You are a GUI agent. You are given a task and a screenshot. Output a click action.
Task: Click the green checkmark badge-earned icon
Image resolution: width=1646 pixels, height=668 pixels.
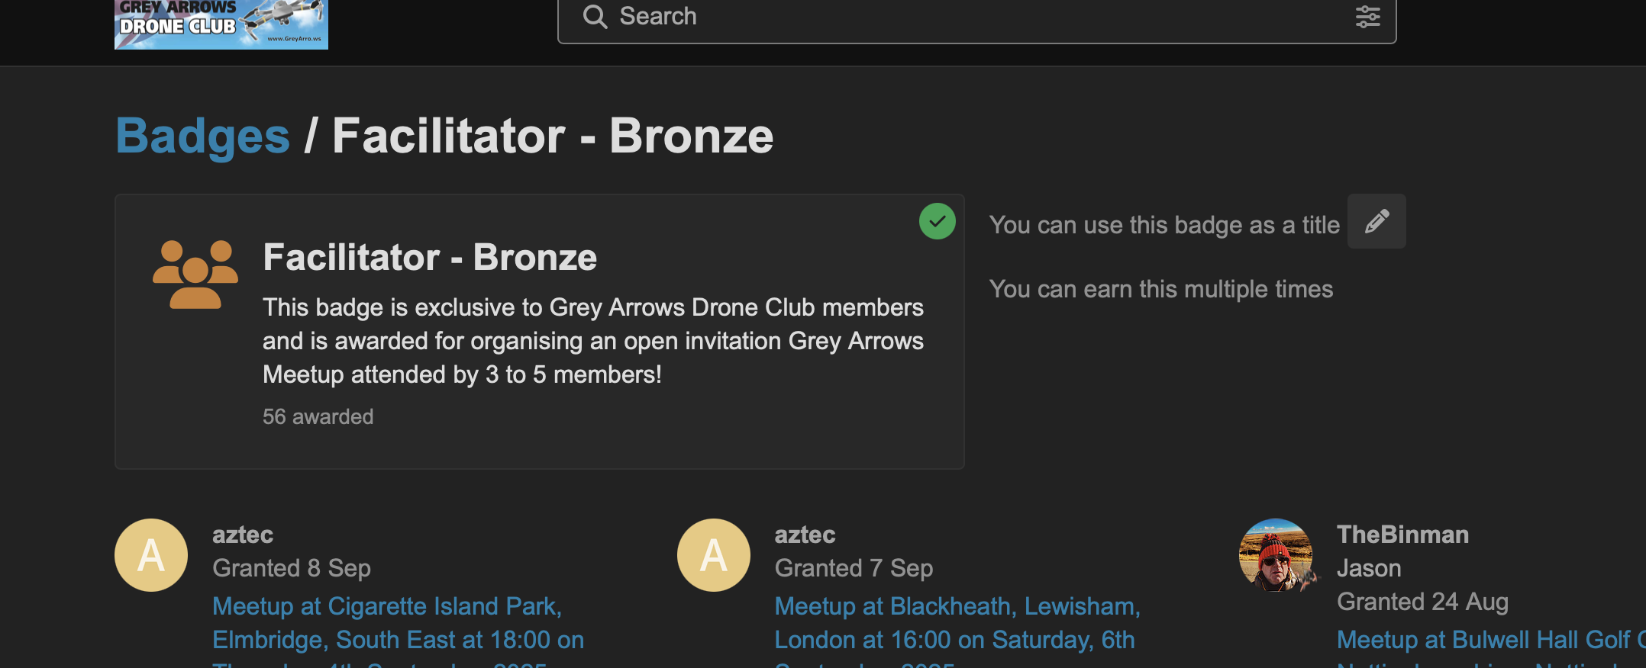937,222
